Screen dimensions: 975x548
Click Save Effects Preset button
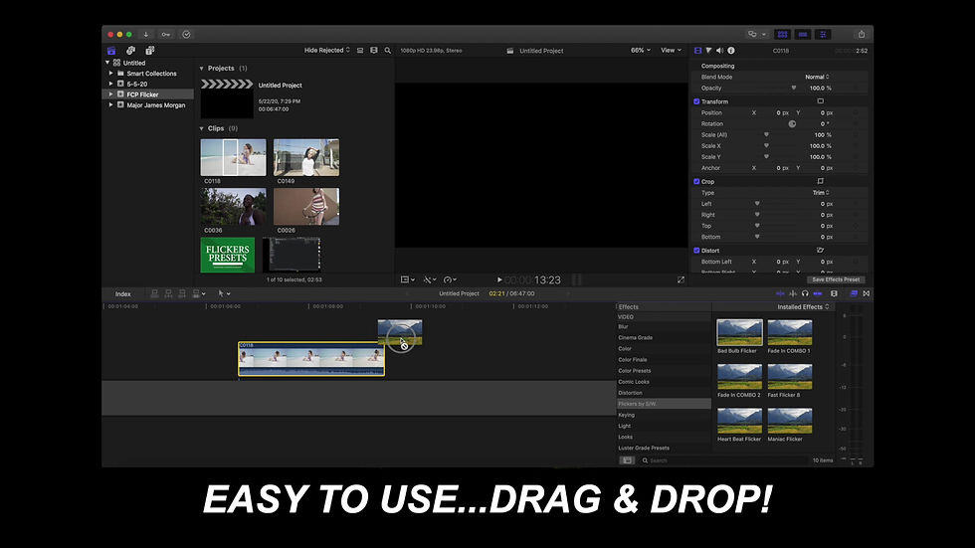(x=836, y=279)
